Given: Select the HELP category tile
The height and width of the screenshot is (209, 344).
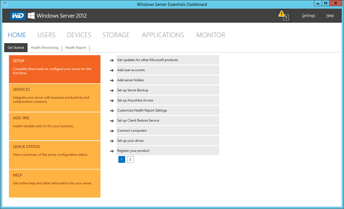Looking at the screenshot, I should pos(55,184).
